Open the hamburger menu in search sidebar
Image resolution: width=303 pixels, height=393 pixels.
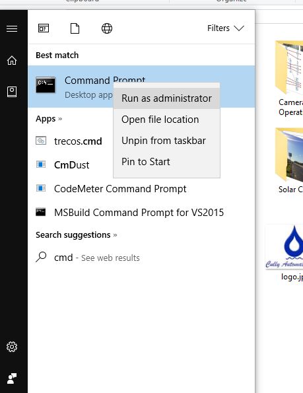12,28
